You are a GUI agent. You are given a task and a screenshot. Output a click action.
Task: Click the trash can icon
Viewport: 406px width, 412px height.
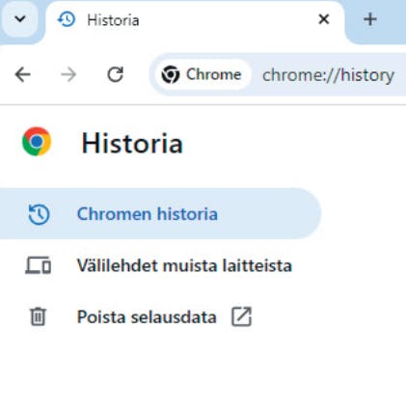pyautogui.click(x=38, y=316)
